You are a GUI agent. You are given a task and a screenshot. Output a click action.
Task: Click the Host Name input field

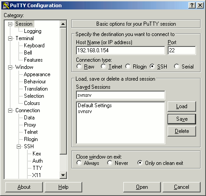(x=121, y=50)
